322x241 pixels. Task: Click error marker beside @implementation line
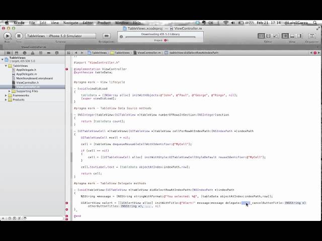(x=67, y=69)
